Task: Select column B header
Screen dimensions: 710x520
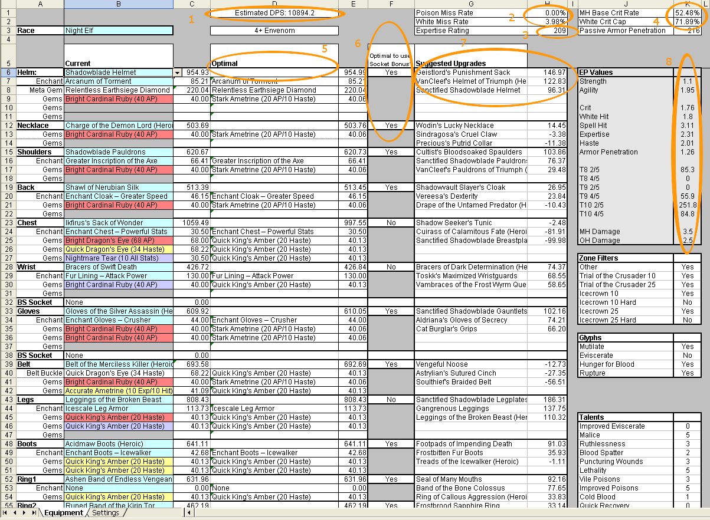Action: (x=119, y=4)
